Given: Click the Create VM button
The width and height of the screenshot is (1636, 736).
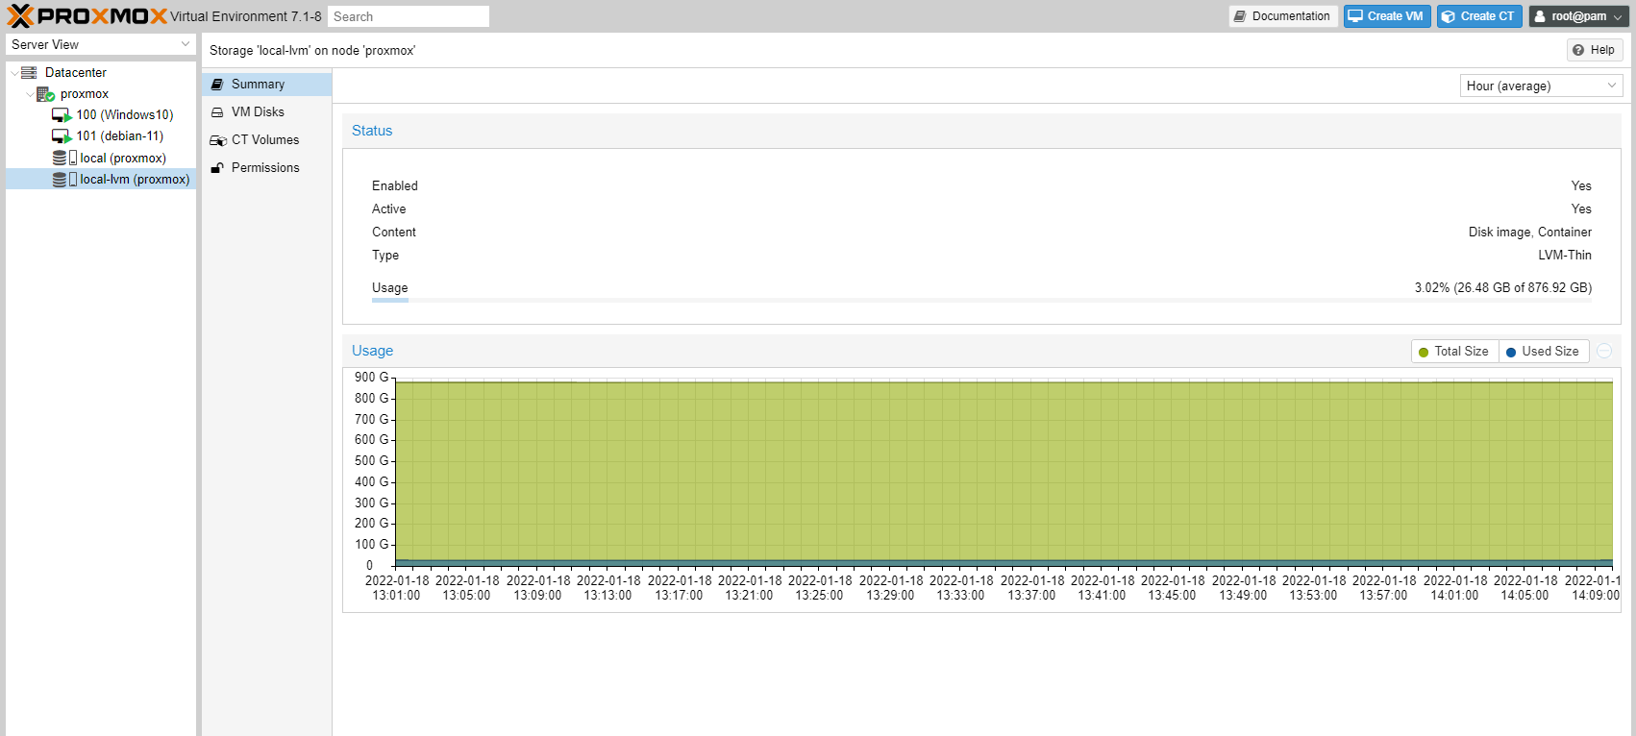Looking at the screenshot, I should click(x=1386, y=16).
